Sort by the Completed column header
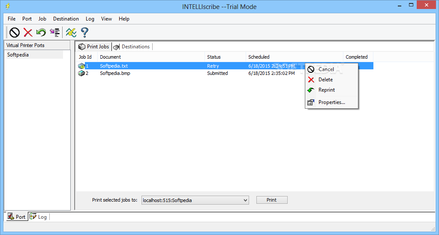 coord(358,57)
